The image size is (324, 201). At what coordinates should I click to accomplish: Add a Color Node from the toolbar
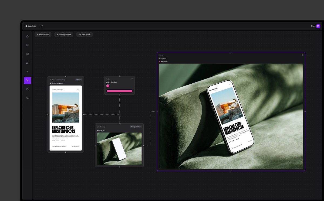click(84, 34)
